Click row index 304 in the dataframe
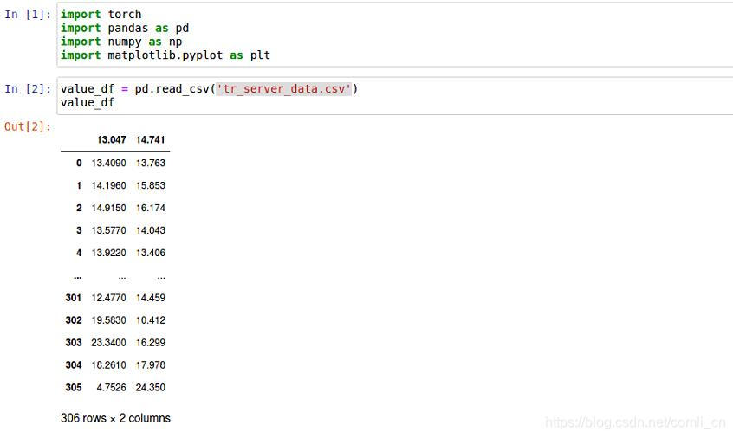This screenshot has height=438, width=733. pos(74,364)
